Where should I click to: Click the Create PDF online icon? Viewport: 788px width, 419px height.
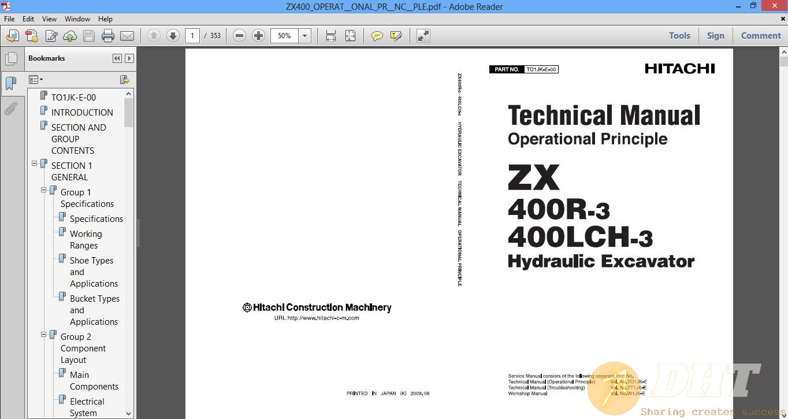[x=12, y=36]
